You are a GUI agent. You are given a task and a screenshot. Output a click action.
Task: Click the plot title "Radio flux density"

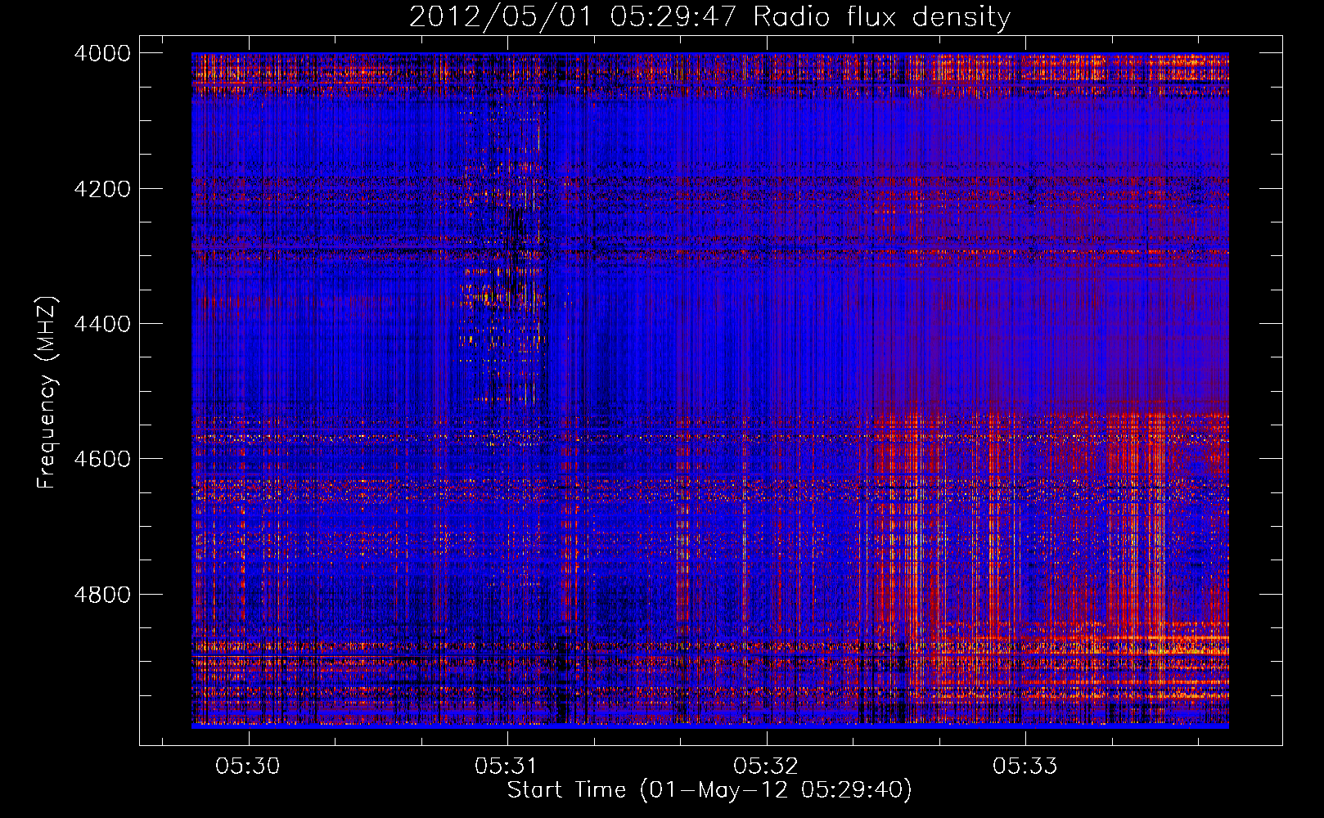coord(881,16)
